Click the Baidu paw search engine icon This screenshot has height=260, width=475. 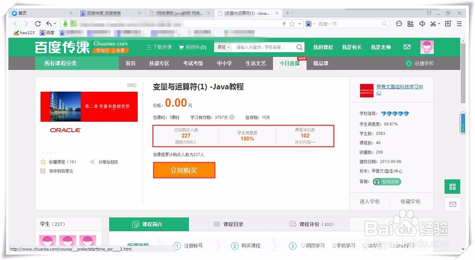pos(308,24)
